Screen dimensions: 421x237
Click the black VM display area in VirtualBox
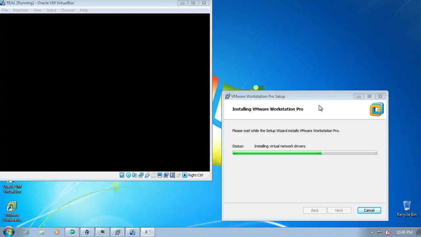pos(105,92)
